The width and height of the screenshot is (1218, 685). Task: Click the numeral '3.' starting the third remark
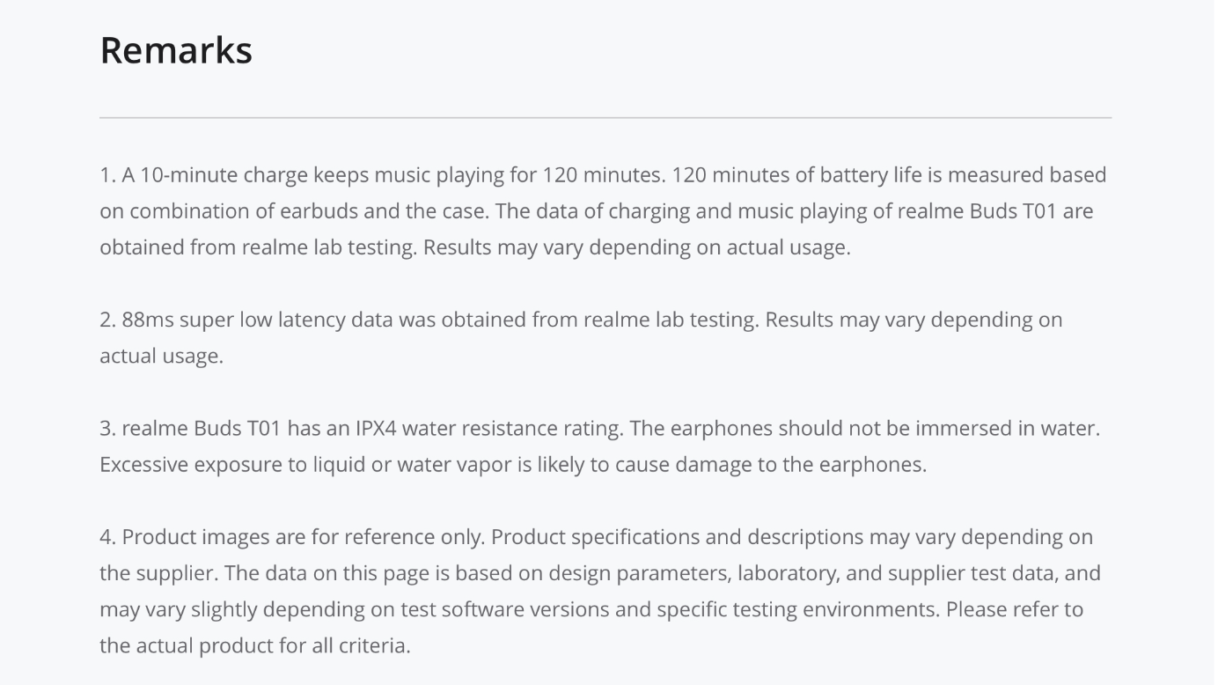pos(107,429)
